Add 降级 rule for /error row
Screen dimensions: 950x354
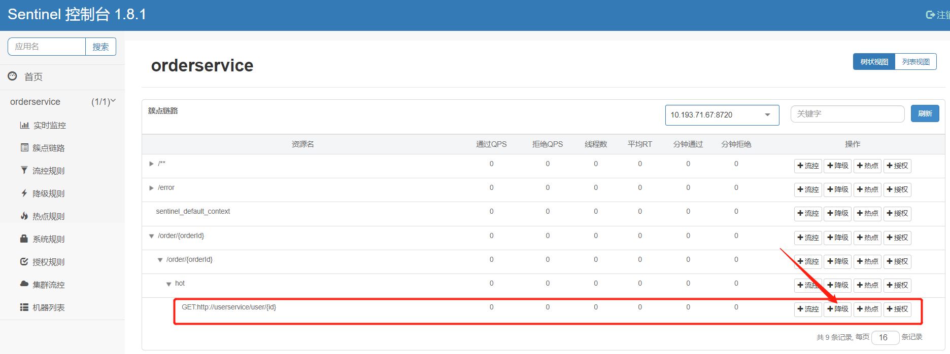pyautogui.click(x=838, y=189)
